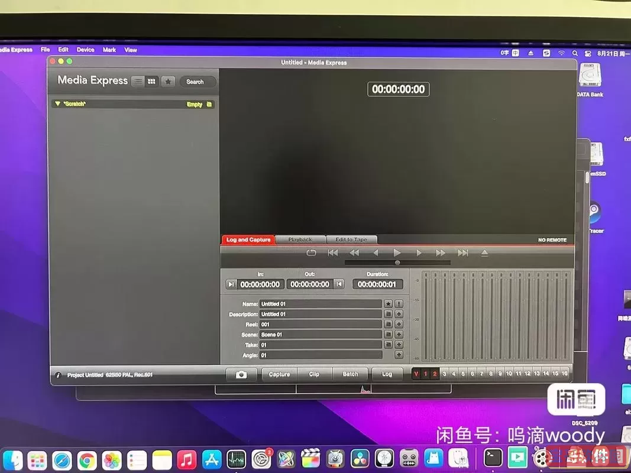Image resolution: width=631 pixels, height=473 pixels.
Task: Open the View menu
Action: point(131,50)
